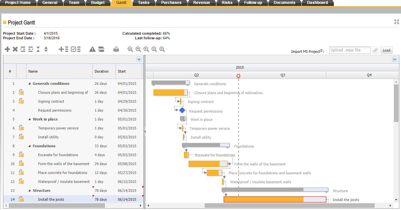Toggle the lock on Temporary power service
This screenshot has height=210, width=401.
[21, 128]
